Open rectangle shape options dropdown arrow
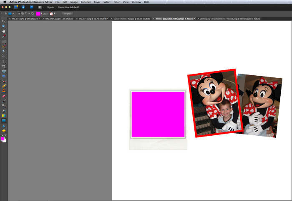Image resolution: width=292 pixels, height=201 pixels. coord(13,14)
